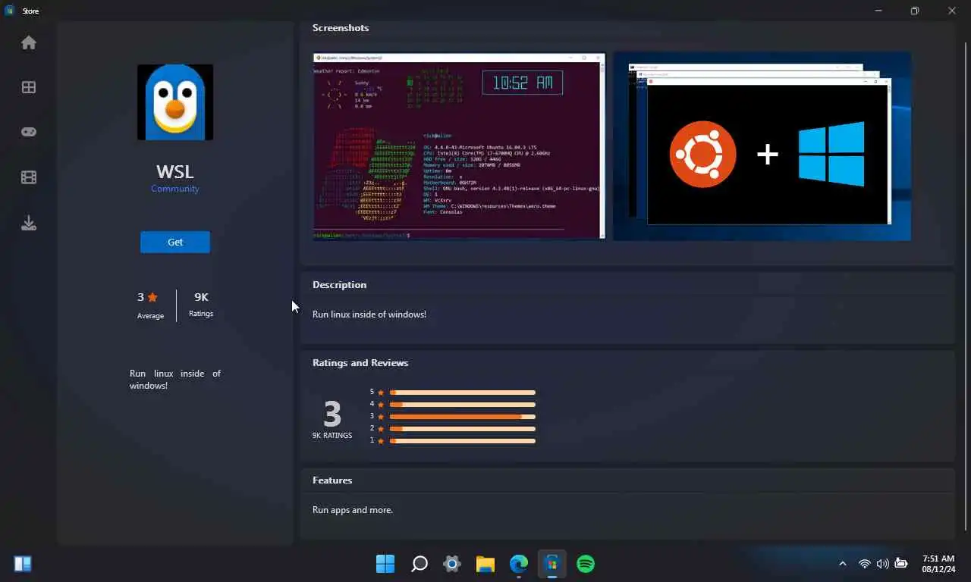Screen dimensions: 971x582
Task: Open the Downloads section in Store sidebar
Action: click(29, 223)
